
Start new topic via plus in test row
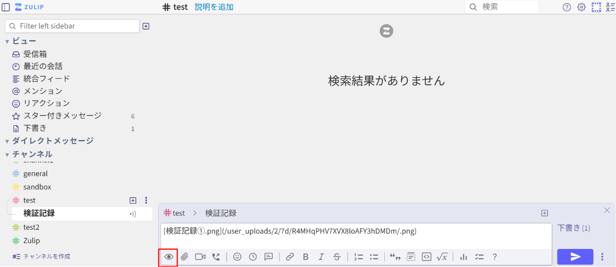click(x=133, y=200)
